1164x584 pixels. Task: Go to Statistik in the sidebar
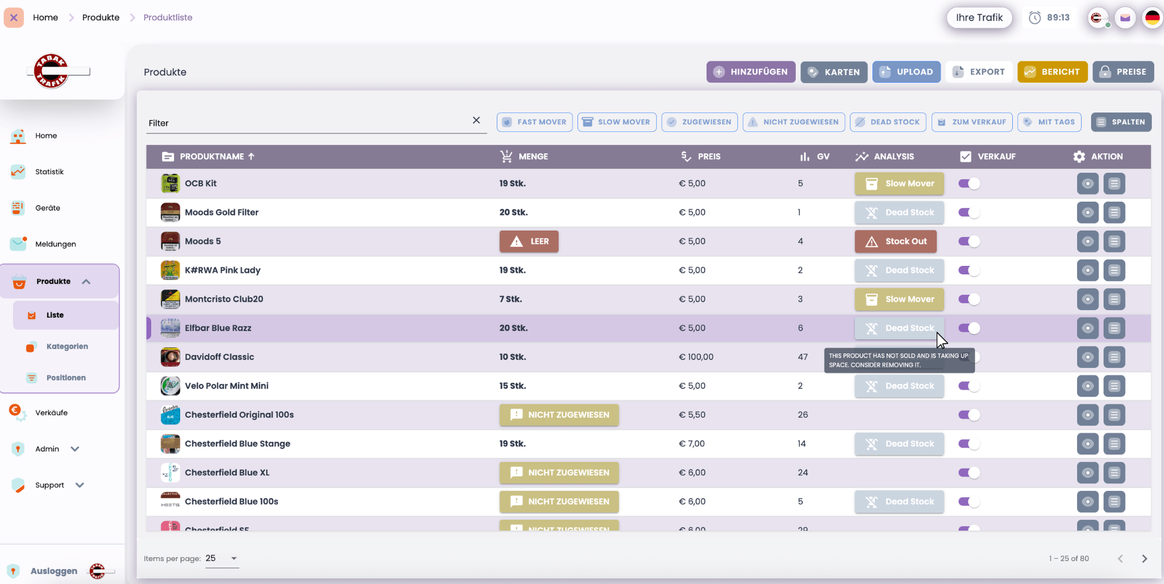pos(49,172)
